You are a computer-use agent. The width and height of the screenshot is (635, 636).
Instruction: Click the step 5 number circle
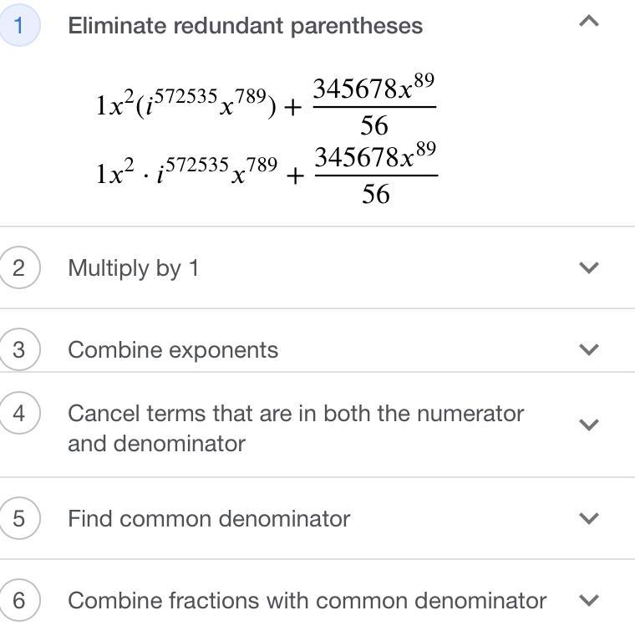tap(18, 518)
